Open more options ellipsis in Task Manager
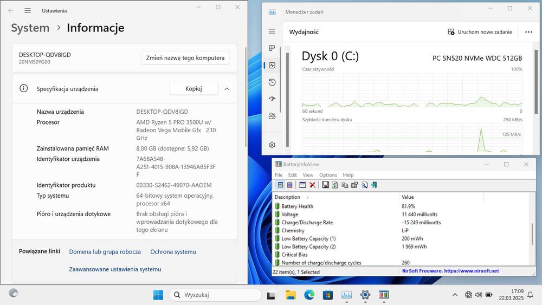Image resolution: width=542 pixels, height=305 pixels. tap(528, 32)
